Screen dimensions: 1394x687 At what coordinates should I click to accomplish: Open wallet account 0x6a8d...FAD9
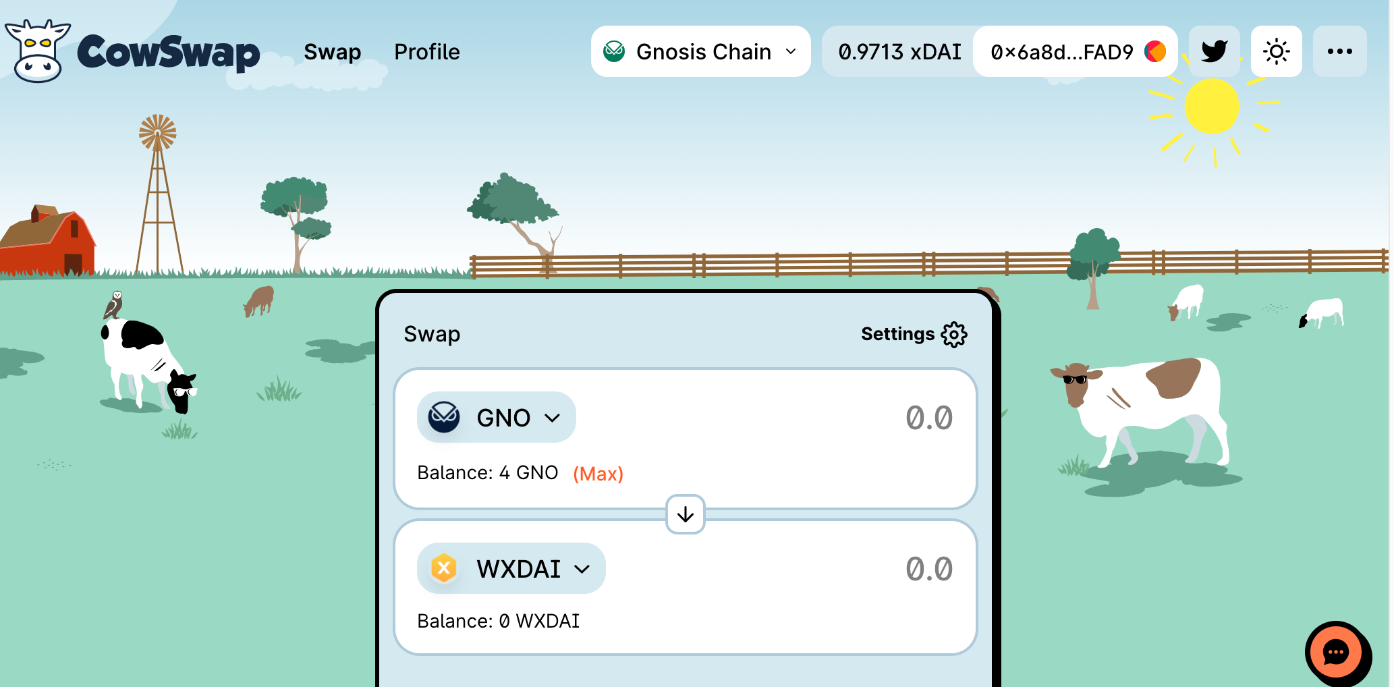pyautogui.click(x=1076, y=51)
